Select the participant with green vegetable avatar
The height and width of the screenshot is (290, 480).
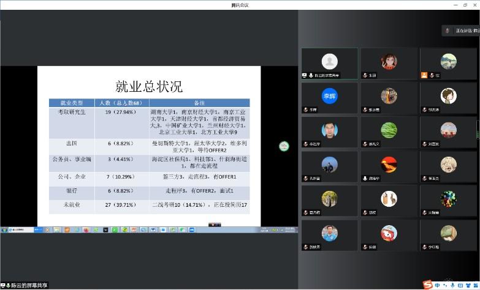pyautogui.click(x=389, y=130)
